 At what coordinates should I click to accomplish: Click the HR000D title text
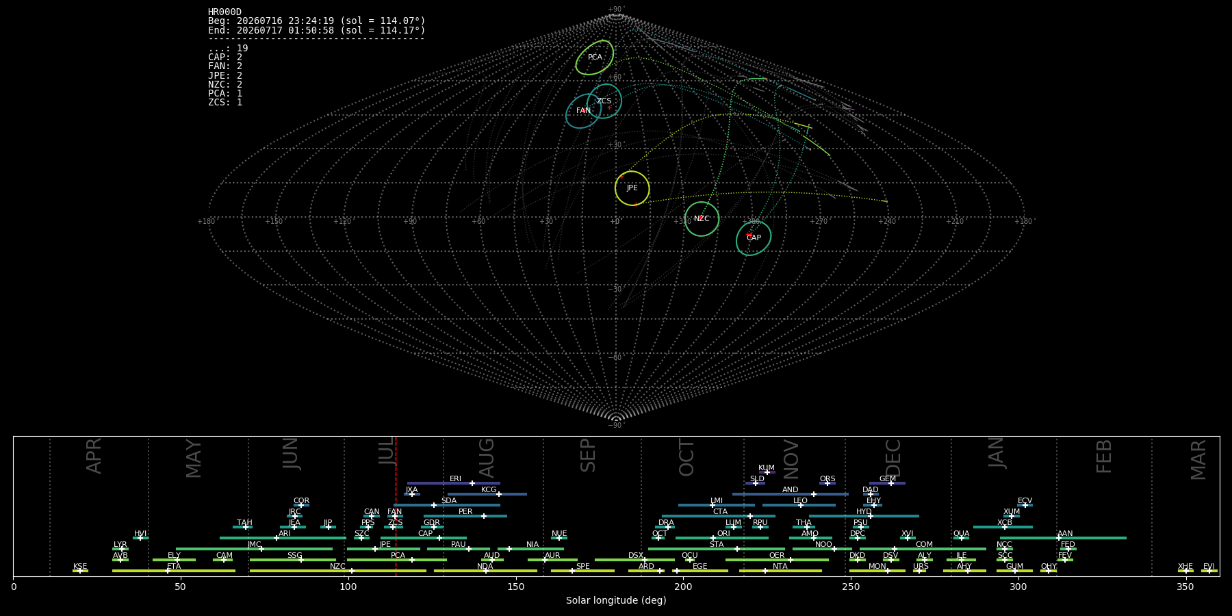pos(225,12)
